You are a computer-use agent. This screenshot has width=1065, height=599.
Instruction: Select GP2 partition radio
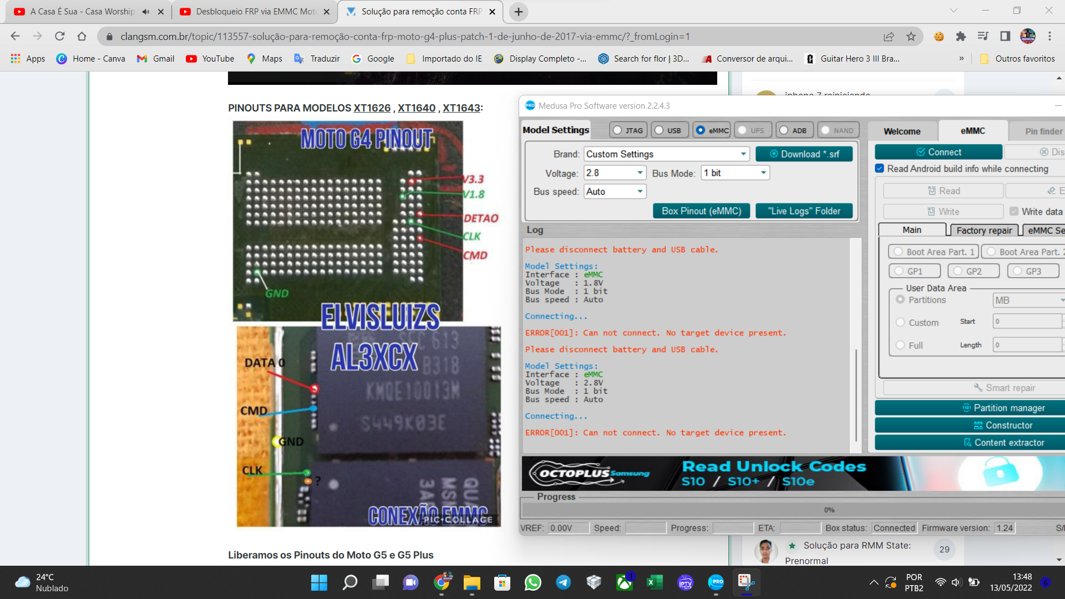[x=973, y=271]
